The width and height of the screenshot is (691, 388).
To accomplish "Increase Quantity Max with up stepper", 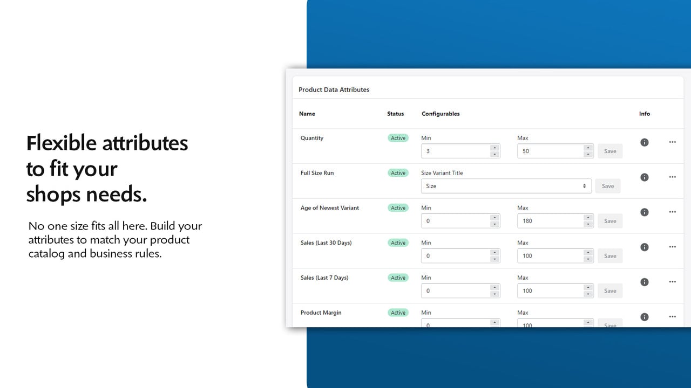I will click(588, 148).
